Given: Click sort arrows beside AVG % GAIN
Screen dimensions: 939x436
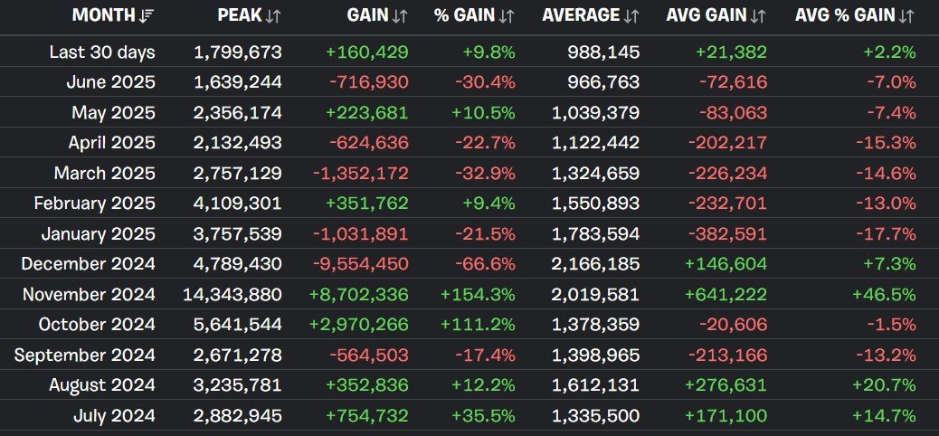Looking at the screenshot, I should click(907, 15).
